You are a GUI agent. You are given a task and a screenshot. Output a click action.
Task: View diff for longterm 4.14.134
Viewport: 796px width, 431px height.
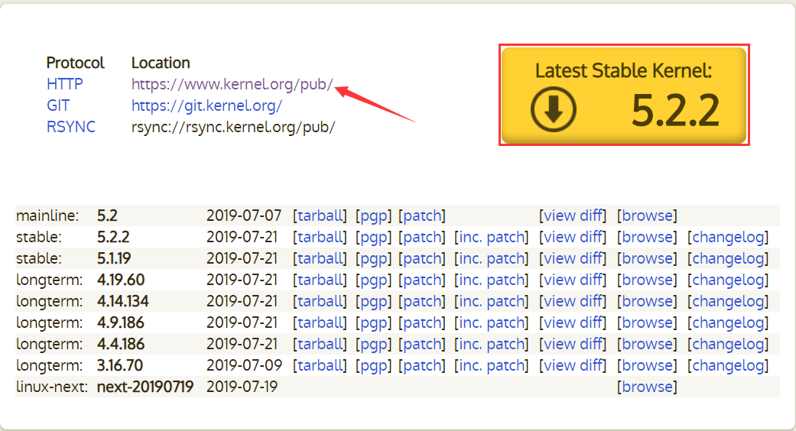tap(573, 301)
